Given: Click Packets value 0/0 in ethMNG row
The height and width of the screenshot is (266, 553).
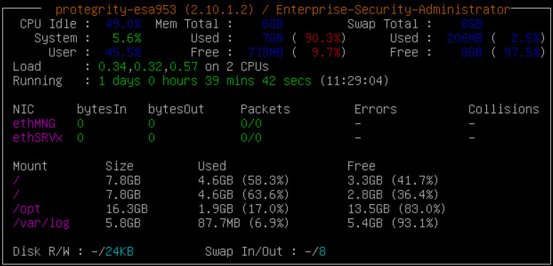Looking at the screenshot, I should [x=251, y=123].
